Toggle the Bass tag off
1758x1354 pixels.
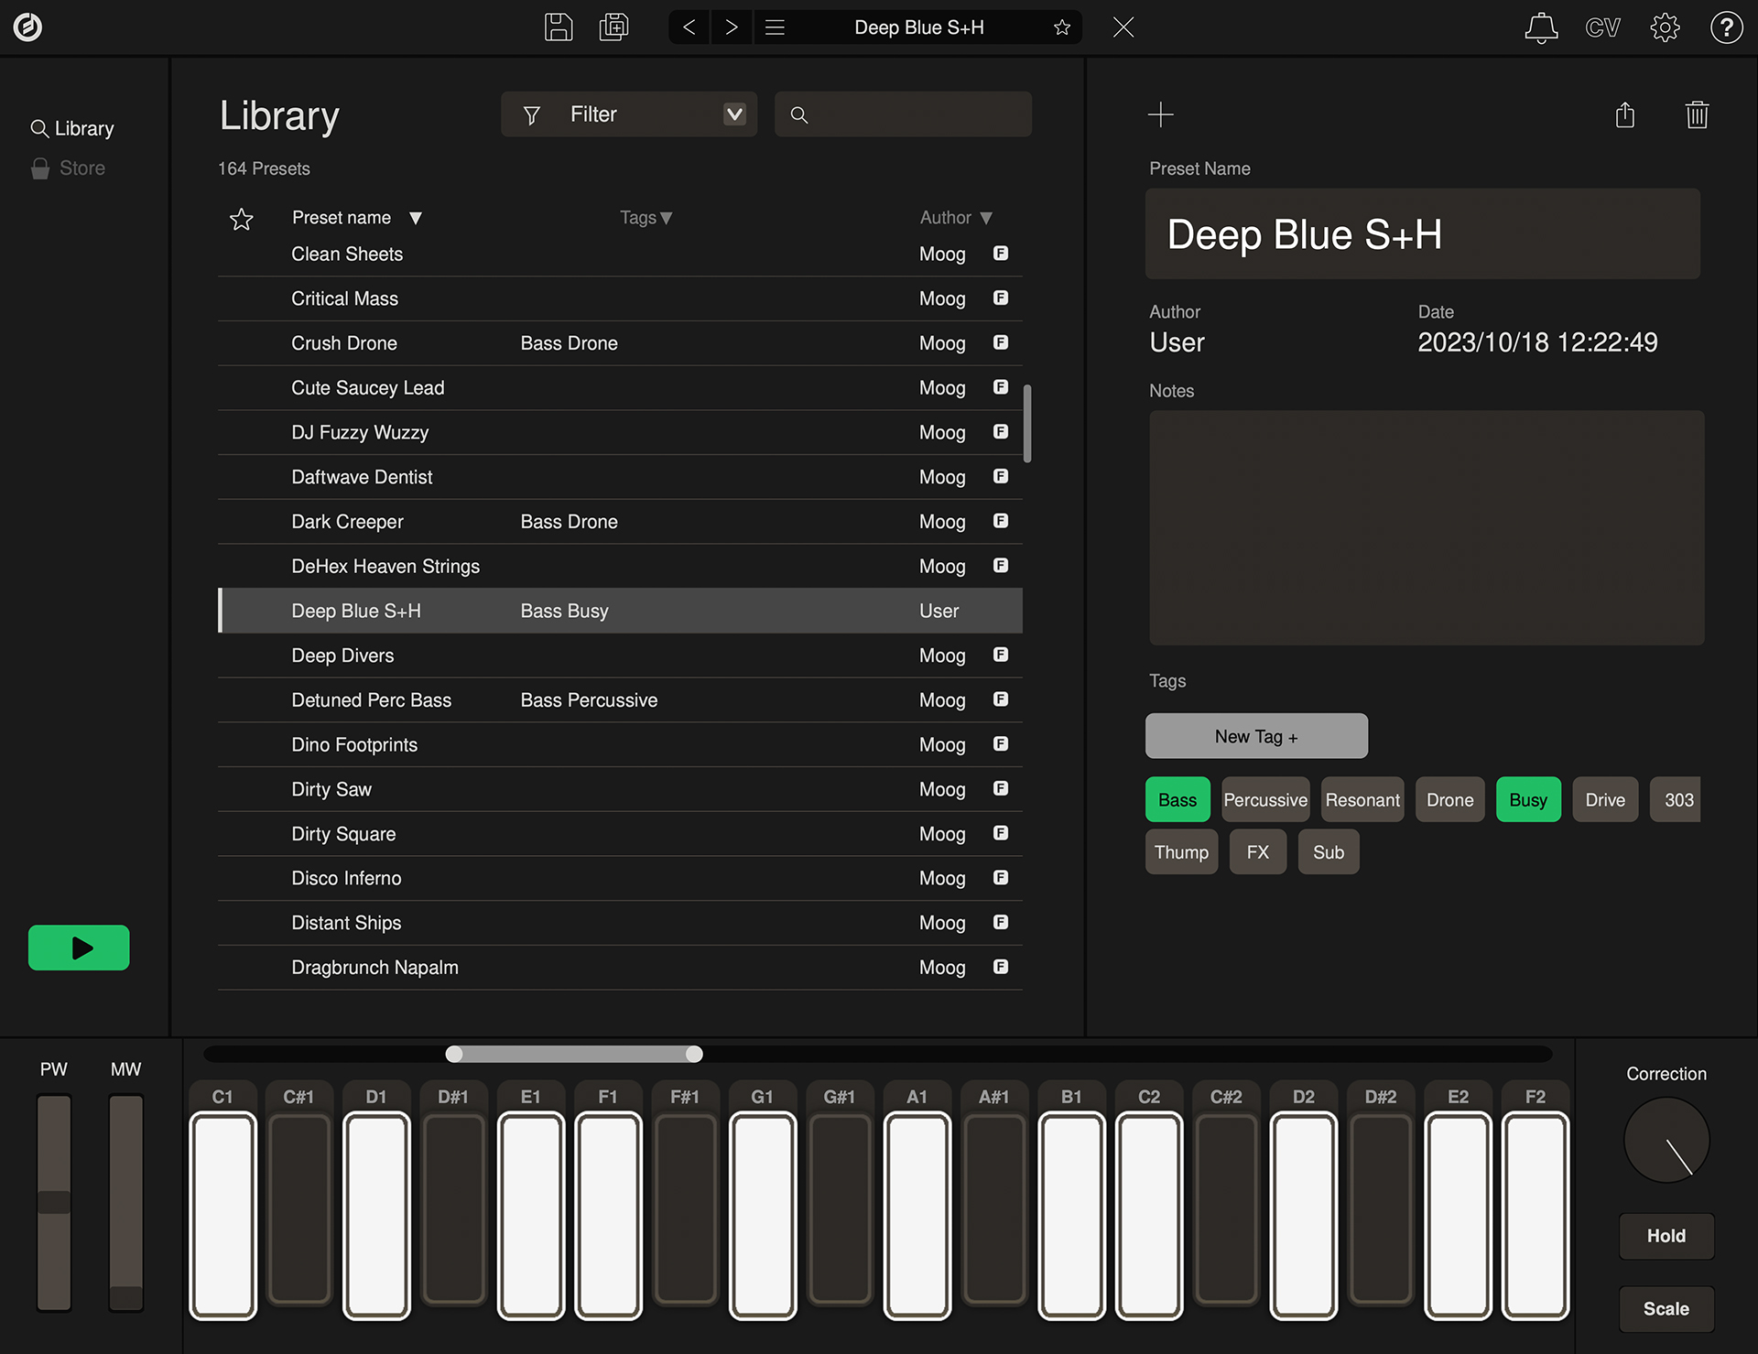(x=1177, y=800)
